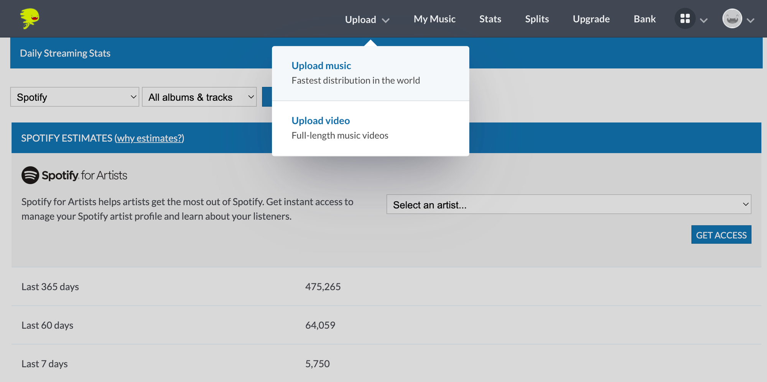This screenshot has width=767, height=382.
Task: Open the Spotify platform dropdown
Action: tap(74, 97)
